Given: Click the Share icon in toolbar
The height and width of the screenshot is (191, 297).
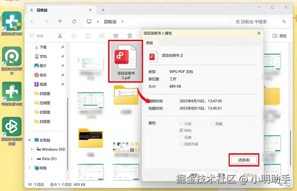Looking at the screenshot, I should (x=116, y=36).
